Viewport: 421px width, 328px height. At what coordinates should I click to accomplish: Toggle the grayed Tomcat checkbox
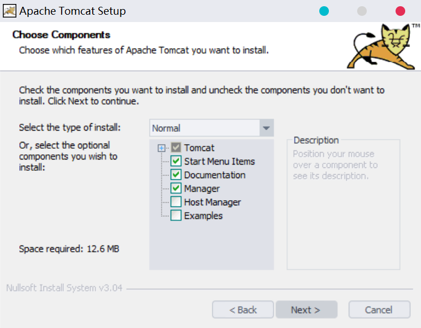[x=176, y=148]
